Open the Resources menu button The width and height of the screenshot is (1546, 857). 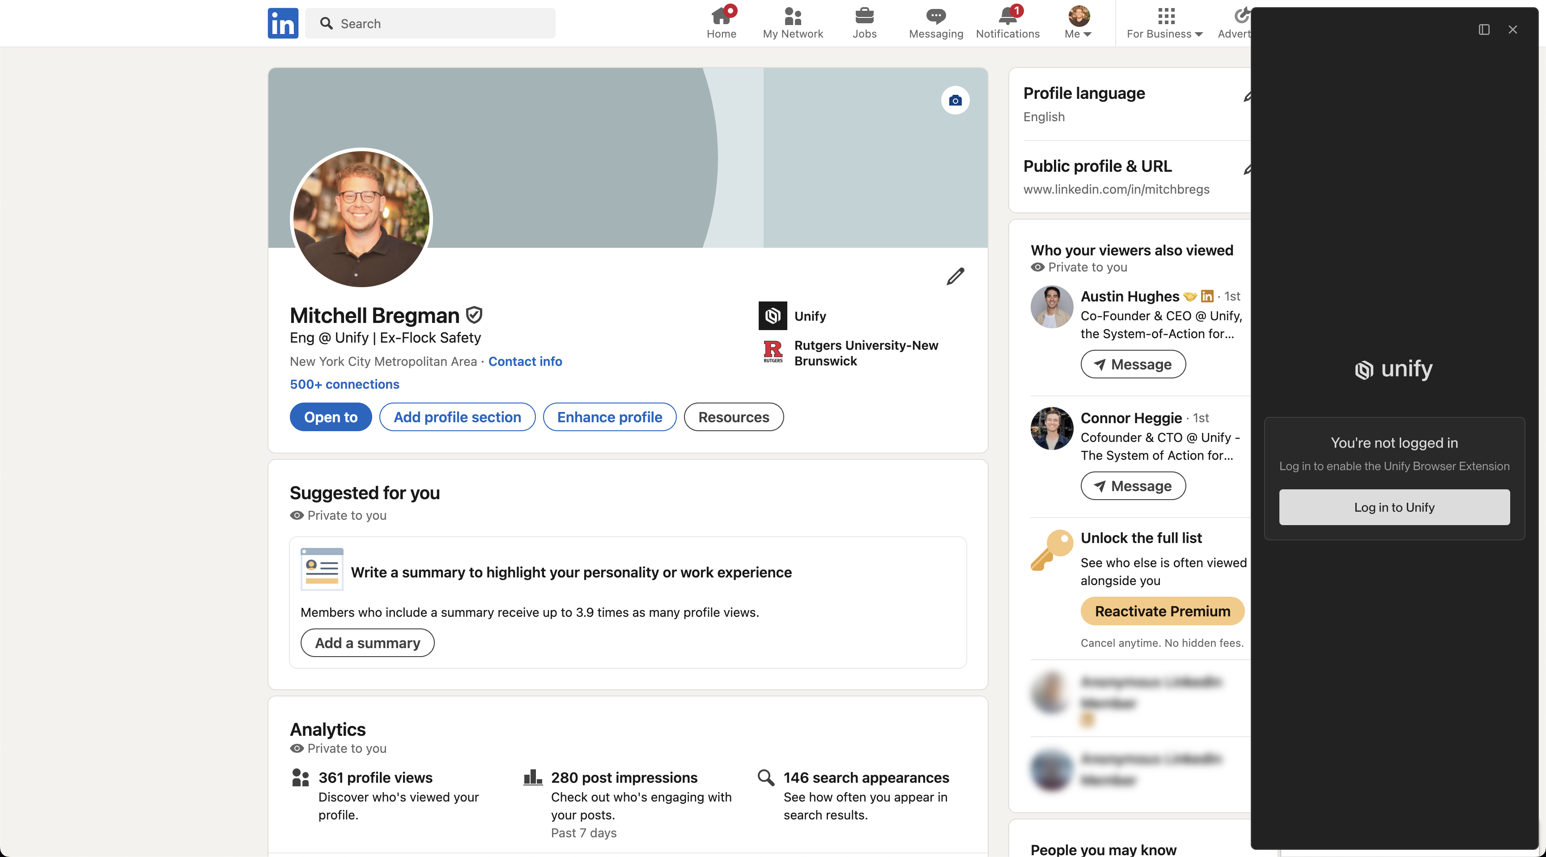733,417
